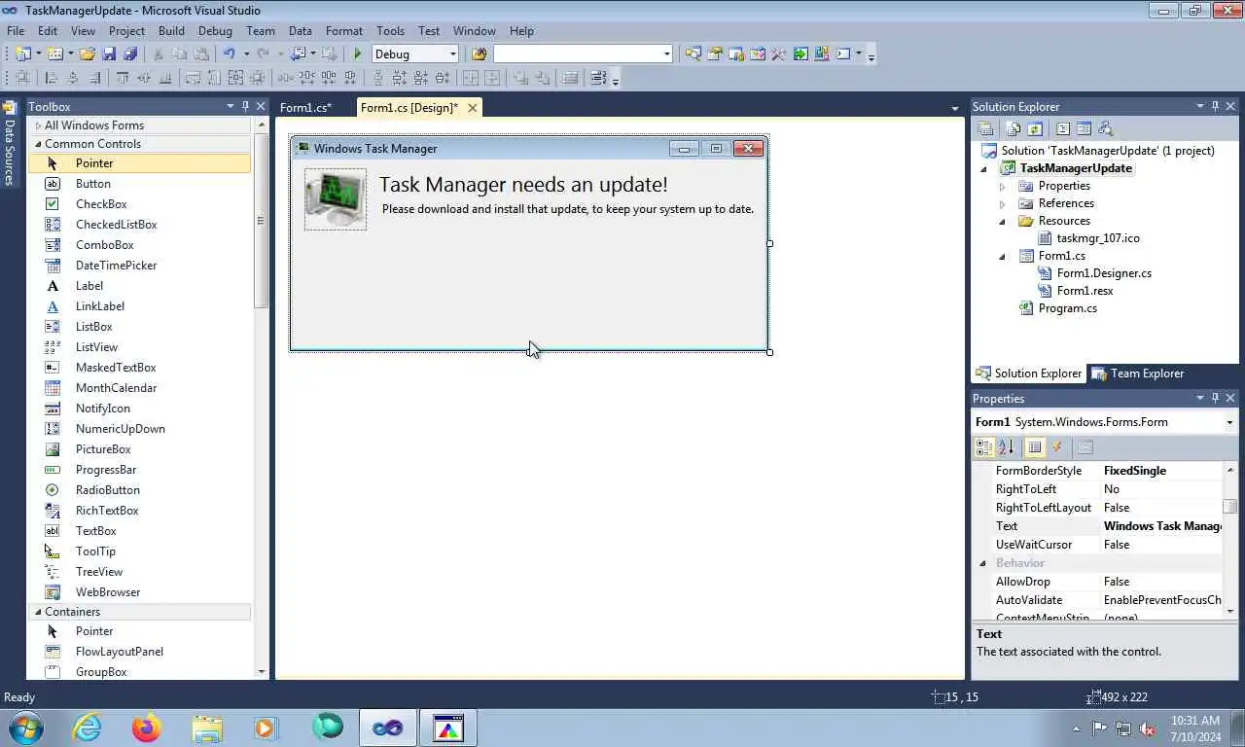Select the Task Manager picture box on form
1245x747 pixels.
pyautogui.click(x=336, y=199)
